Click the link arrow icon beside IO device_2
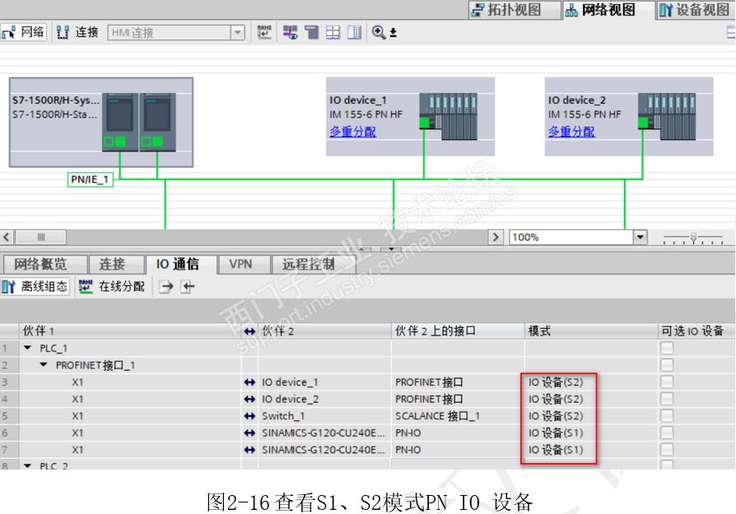The image size is (736, 514). (249, 400)
